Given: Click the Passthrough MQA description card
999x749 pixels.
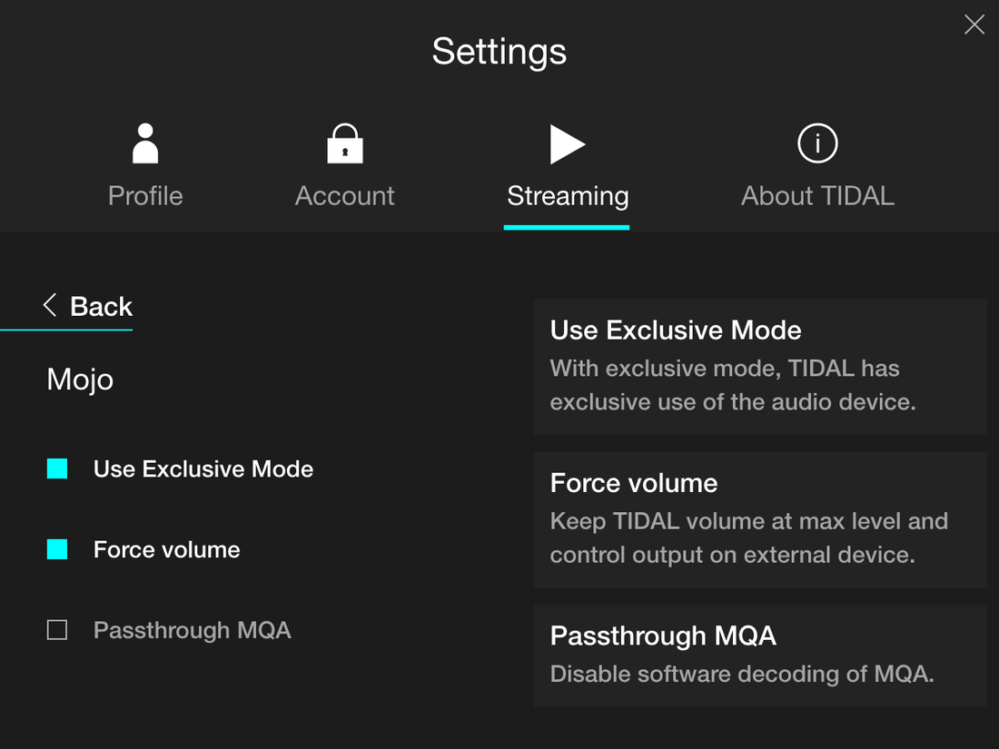Looking at the screenshot, I should [760, 655].
